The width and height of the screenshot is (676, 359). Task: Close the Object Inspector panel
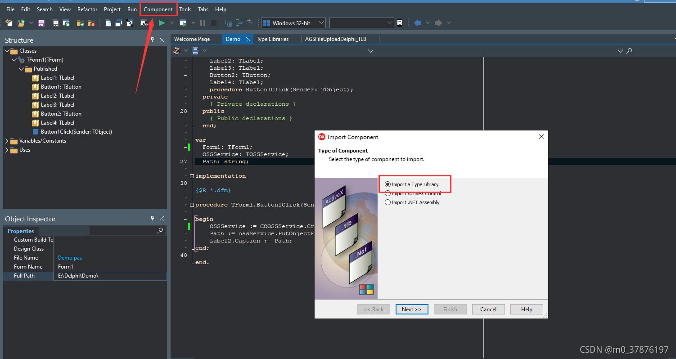tap(162, 218)
